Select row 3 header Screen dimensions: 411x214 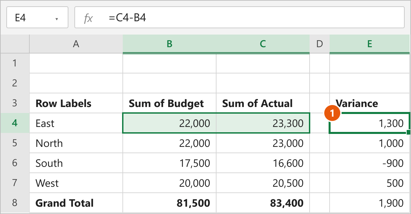coord(15,103)
